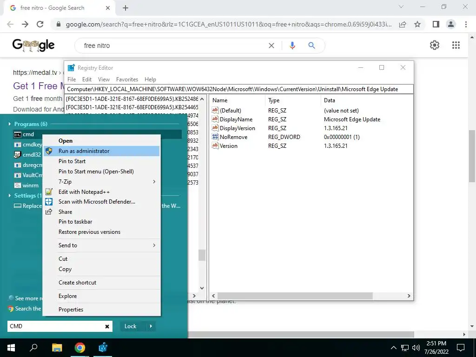Expand the Send to submenu

click(101, 245)
